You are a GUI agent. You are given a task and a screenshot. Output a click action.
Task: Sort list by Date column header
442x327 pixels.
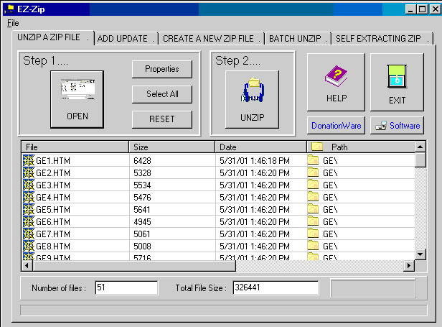[261, 147]
